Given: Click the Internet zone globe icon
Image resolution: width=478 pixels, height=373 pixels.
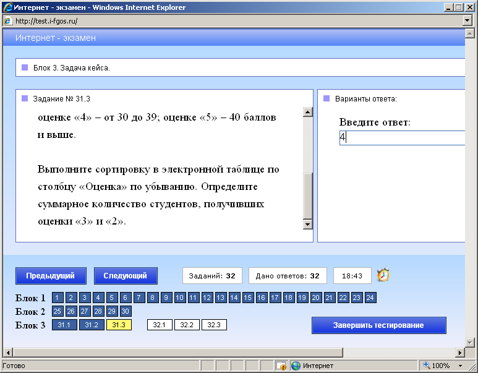Looking at the screenshot, I should click(x=296, y=366).
